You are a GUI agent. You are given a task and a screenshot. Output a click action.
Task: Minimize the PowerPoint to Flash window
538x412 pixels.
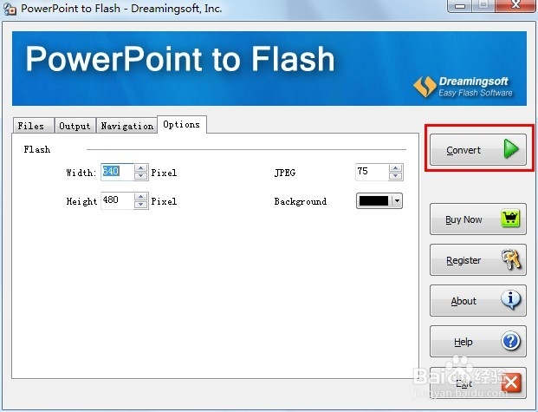pyautogui.click(x=460, y=6)
